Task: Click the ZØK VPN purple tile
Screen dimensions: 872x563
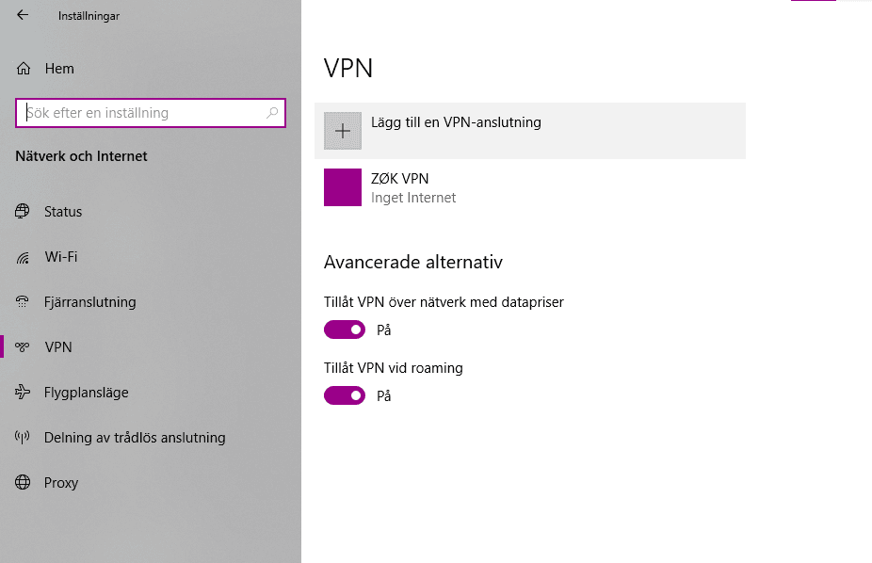Action: coord(343,187)
